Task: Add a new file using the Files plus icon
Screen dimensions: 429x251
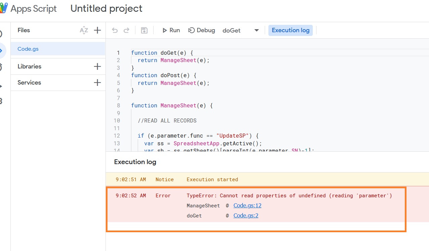Action: 97,30
